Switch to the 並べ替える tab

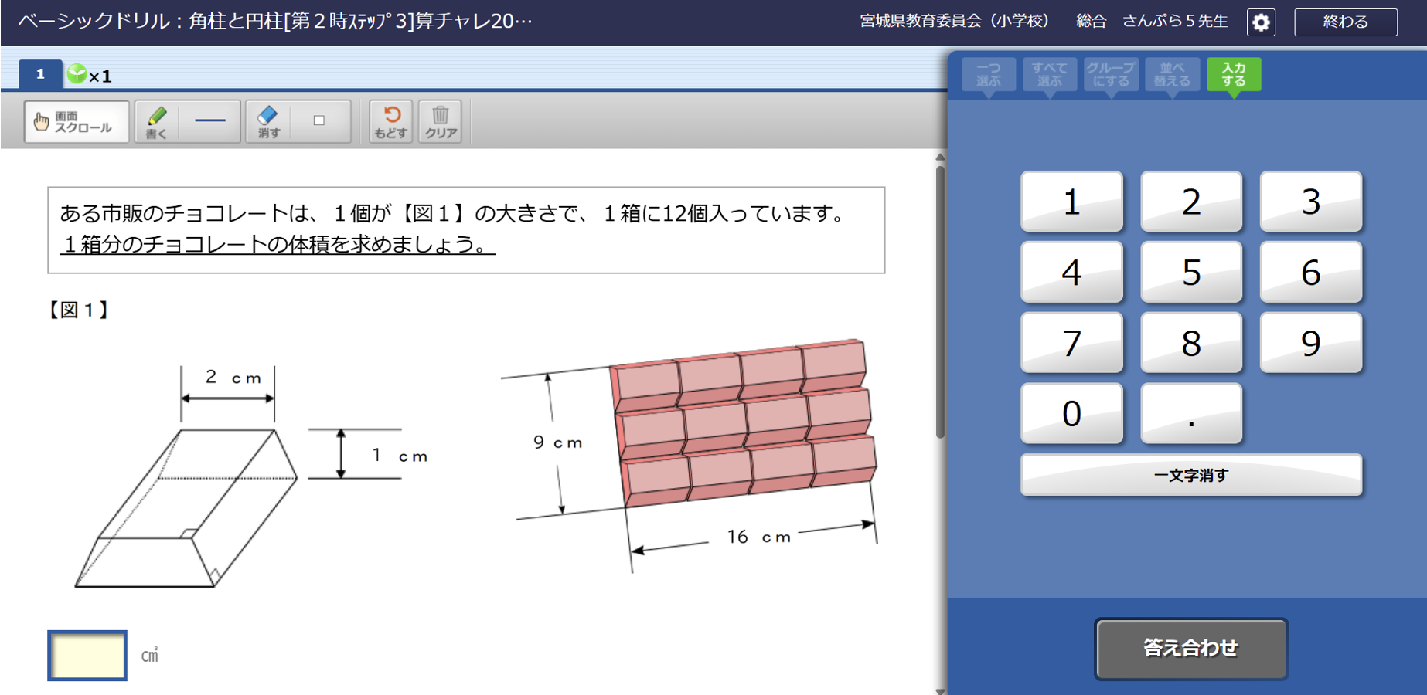(x=1172, y=75)
